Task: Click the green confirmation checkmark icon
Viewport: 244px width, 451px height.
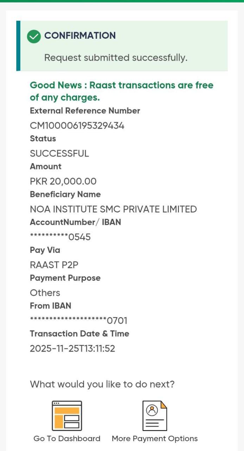Action: 34,36
